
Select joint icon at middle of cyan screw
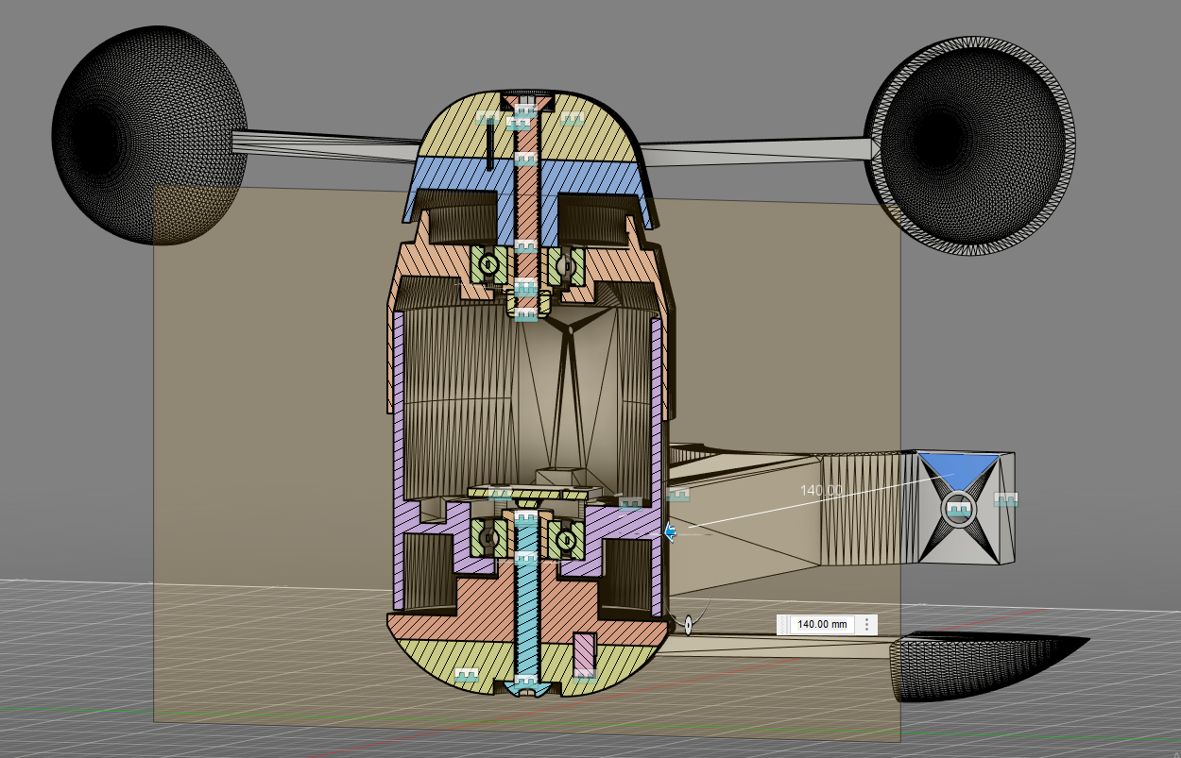(x=526, y=558)
